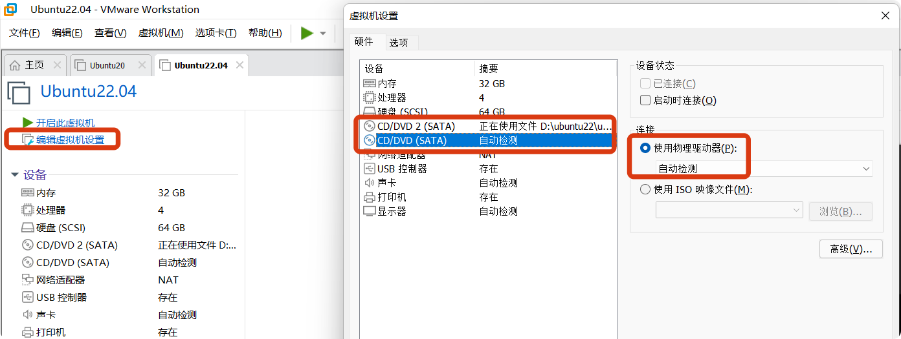
Task: Click 网络适配器 icon in main window
Action: tap(27, 280)
